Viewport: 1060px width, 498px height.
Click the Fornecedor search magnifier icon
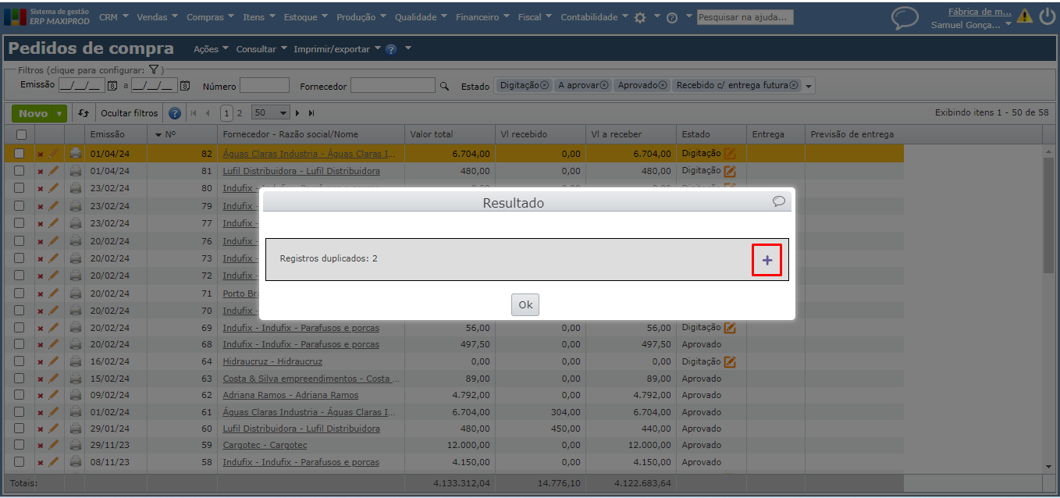pyautogui.click(x=445, y=87)
